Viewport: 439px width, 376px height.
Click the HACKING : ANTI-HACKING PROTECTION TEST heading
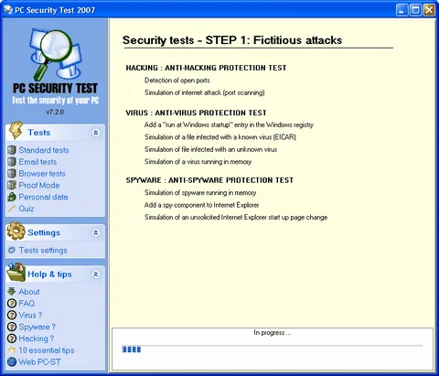point(206,68)
